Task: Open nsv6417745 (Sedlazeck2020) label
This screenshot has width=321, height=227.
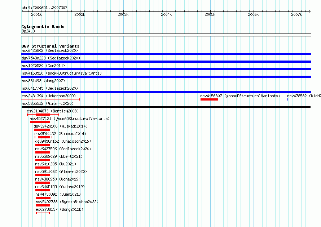Action: click(x=50, y=88)
